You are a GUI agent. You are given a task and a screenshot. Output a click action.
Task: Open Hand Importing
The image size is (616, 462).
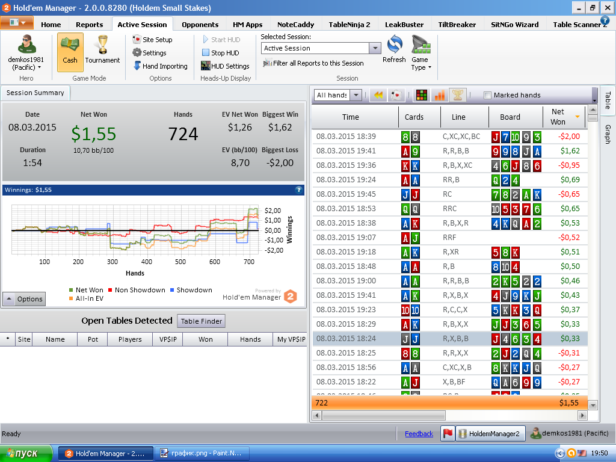click(x=160, y=66)
